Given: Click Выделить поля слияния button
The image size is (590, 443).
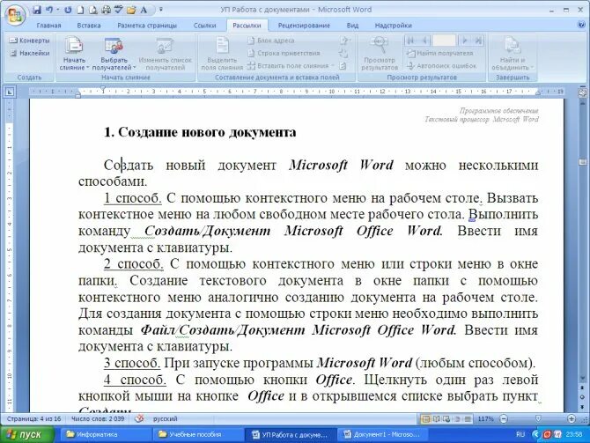Looking at the screenshot, I should click(x=222, y=54).
